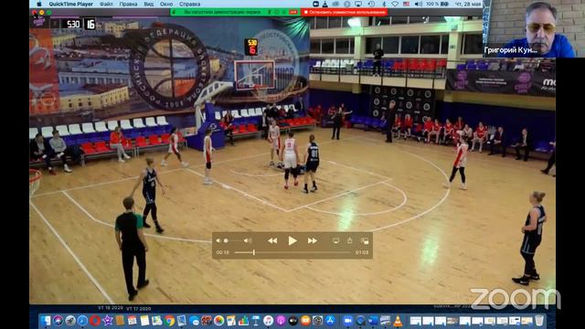
Task: Open Google Chrome from the Dock
Action: coord(169,321)
